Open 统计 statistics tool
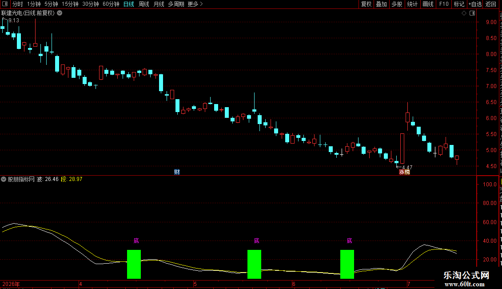 [x=412, y=4]
